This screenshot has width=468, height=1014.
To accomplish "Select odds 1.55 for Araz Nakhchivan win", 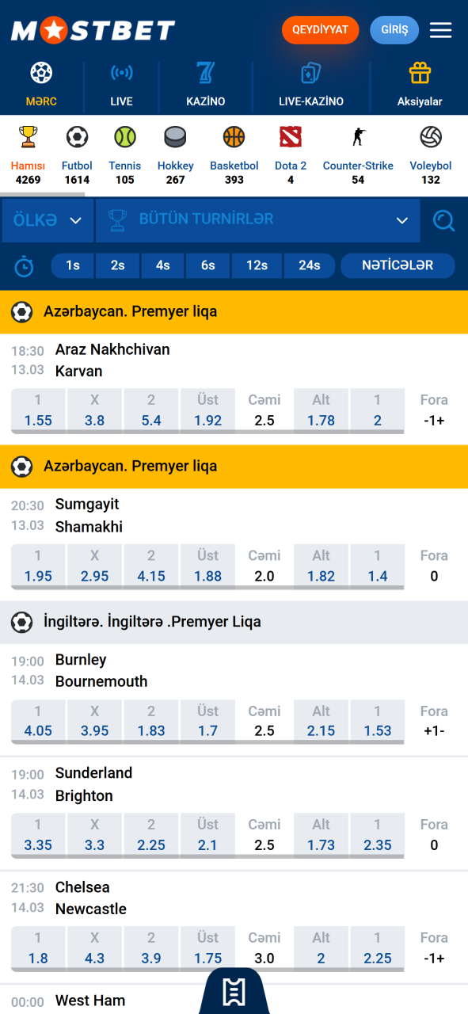I will click(x=38, y=410).
